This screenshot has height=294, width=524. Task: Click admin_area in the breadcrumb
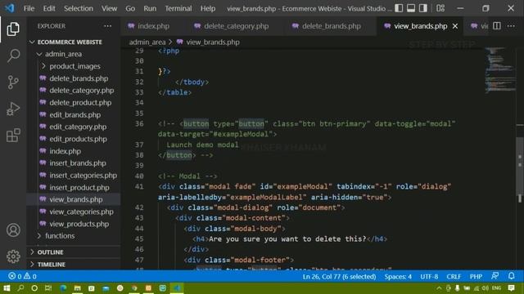pos(147,42)
